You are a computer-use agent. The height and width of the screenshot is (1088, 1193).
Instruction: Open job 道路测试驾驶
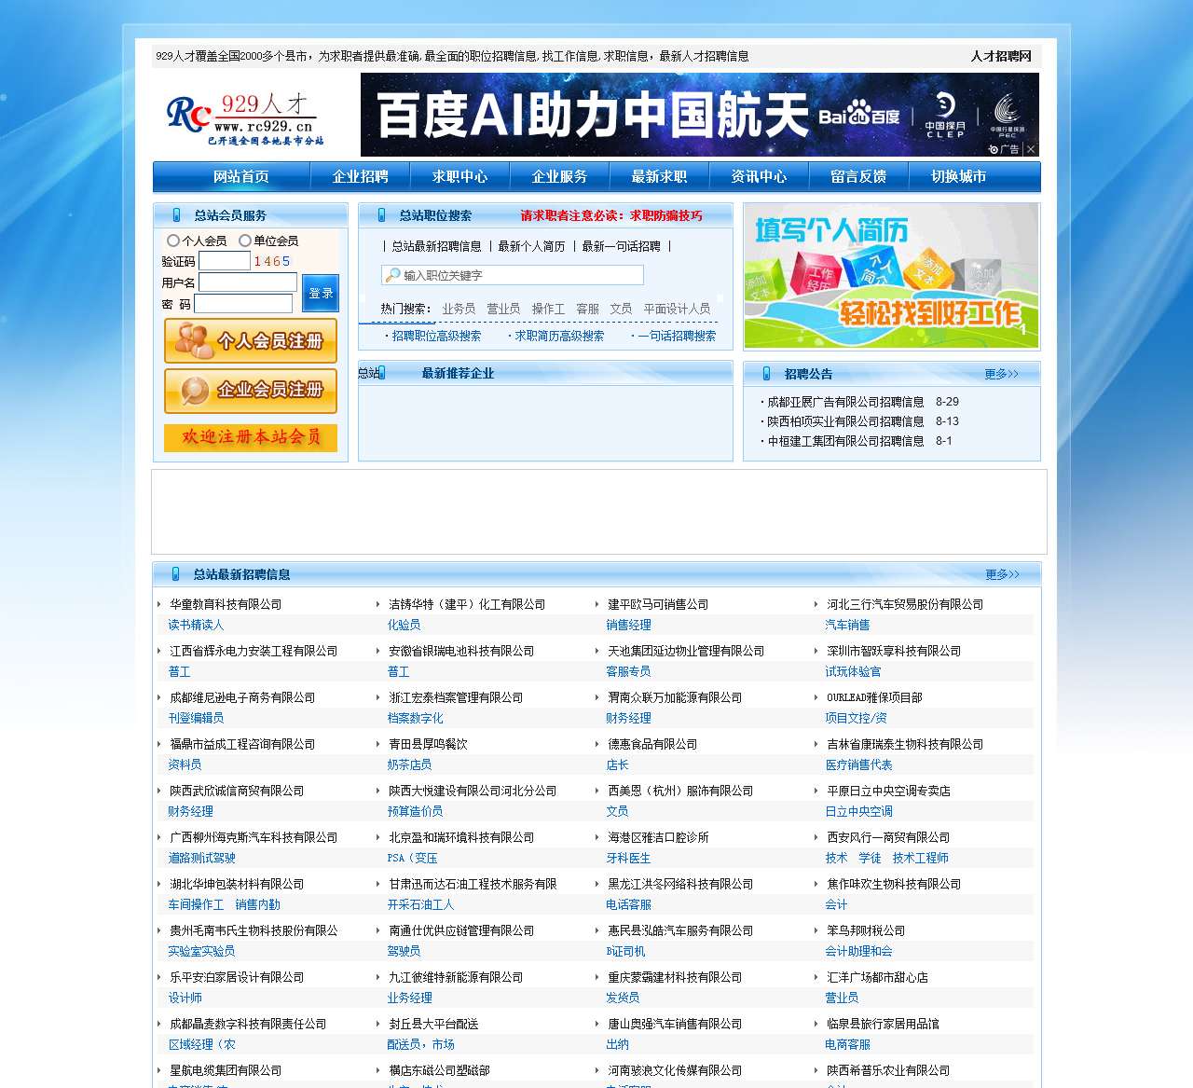point(201,858)
